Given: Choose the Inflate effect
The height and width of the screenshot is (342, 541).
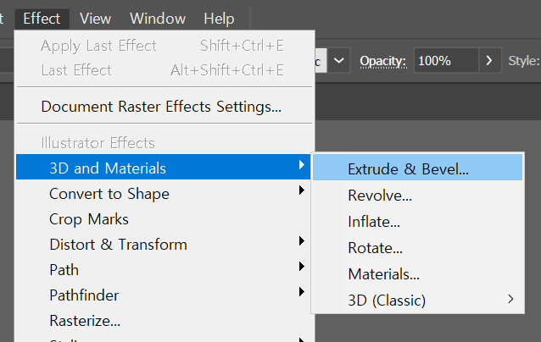Looking at the screenshot, I should 417,222.
